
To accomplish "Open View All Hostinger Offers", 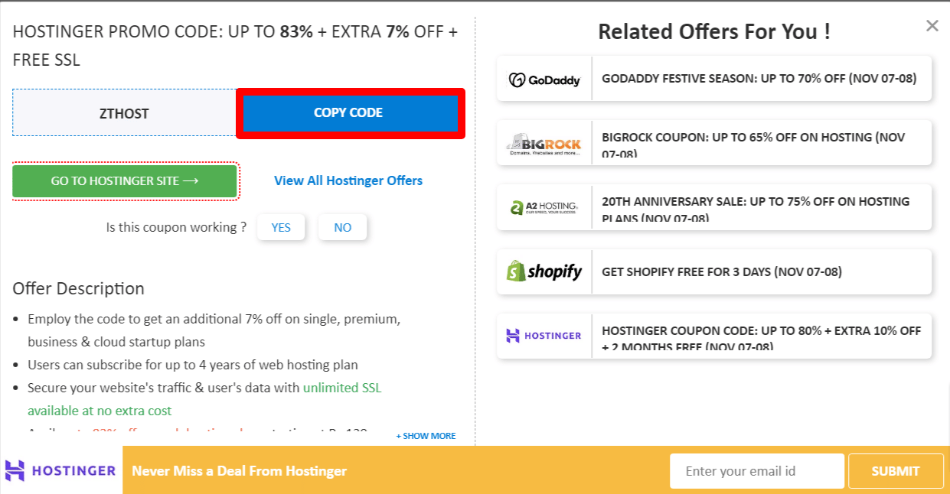I will [348, 180].
